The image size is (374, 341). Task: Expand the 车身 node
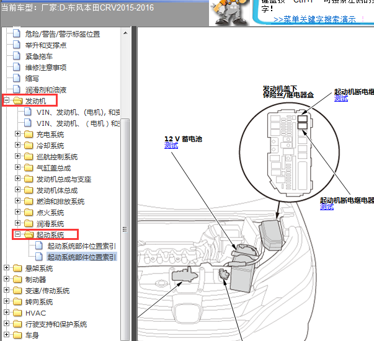click(6, 335)
